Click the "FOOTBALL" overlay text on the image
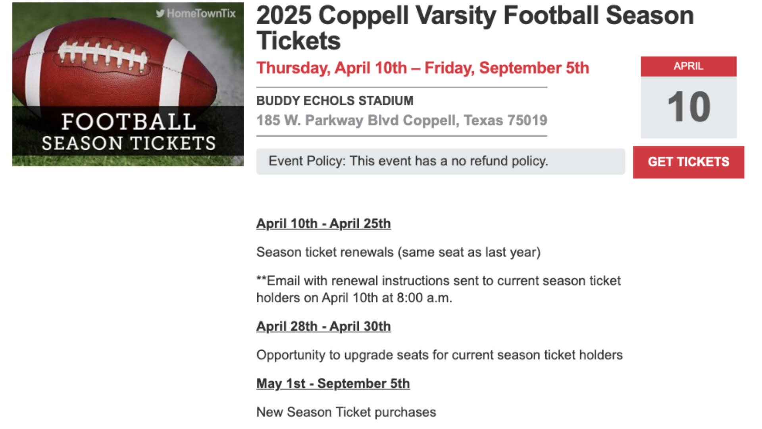This screenshot has height=429, width=762. point(129,122)
